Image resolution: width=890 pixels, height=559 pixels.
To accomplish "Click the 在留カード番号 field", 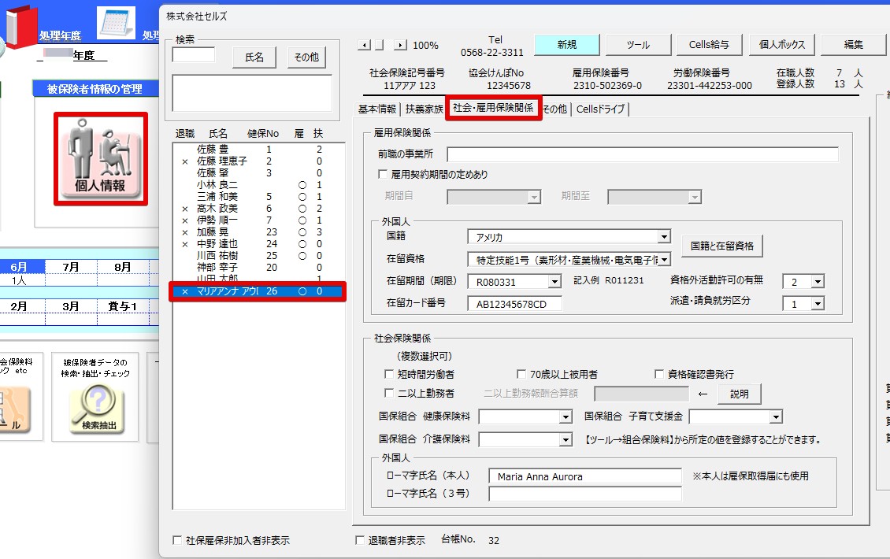I will 515,304.
